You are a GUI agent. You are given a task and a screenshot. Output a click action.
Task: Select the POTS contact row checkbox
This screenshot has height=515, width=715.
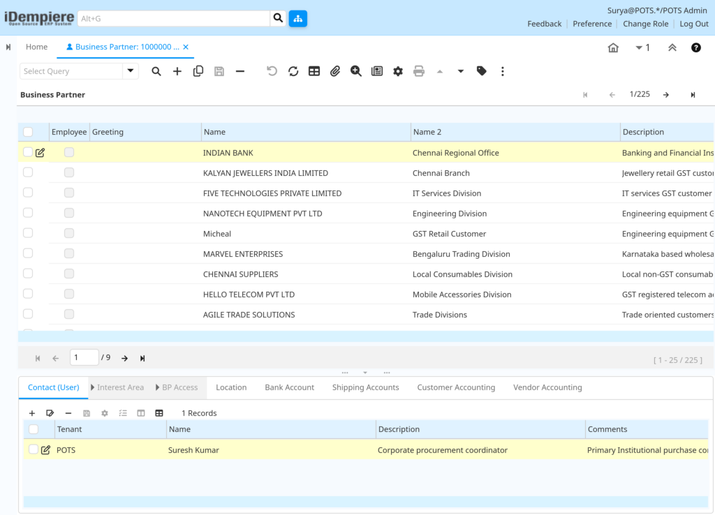(x=34, y=449)
